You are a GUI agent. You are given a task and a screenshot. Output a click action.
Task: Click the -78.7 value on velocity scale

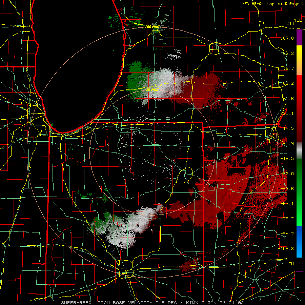tap(287, 219)
